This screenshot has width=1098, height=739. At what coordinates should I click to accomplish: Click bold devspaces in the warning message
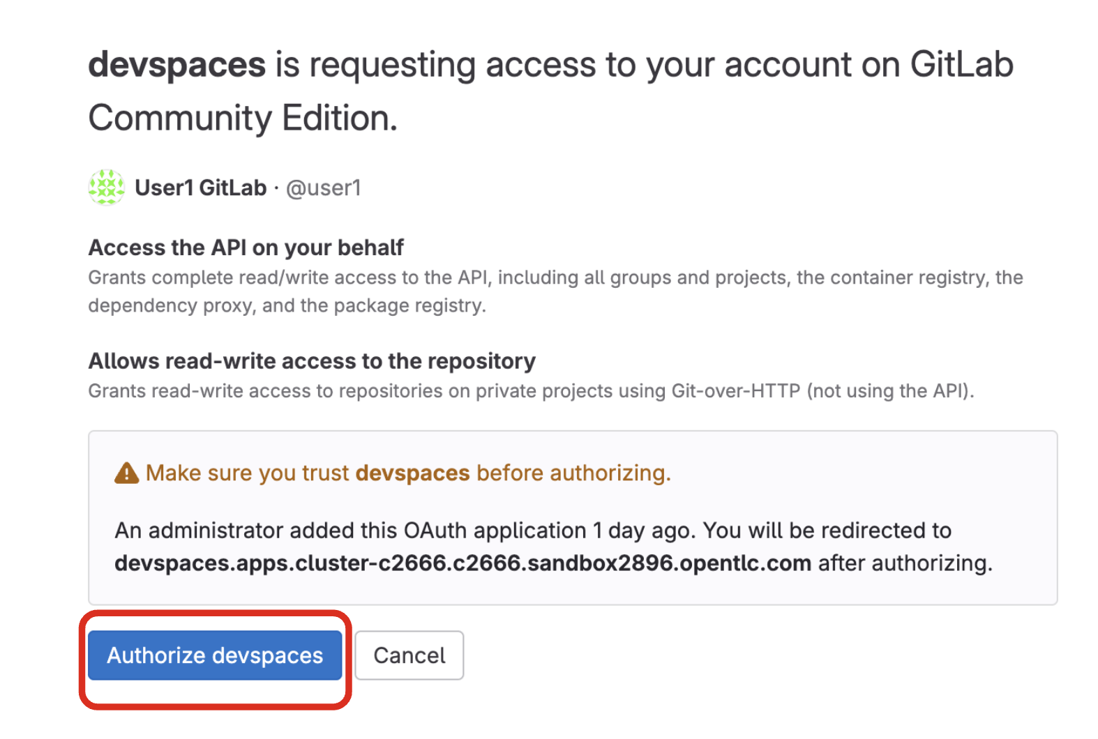[x=412, y=473]
